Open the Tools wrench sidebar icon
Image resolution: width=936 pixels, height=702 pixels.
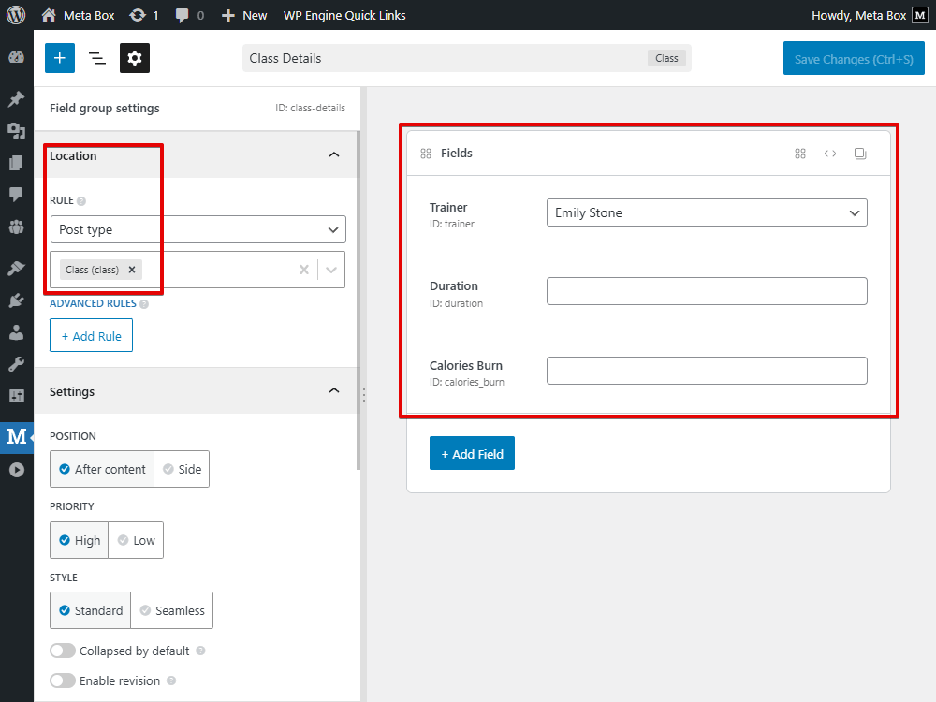pos(16,364)
